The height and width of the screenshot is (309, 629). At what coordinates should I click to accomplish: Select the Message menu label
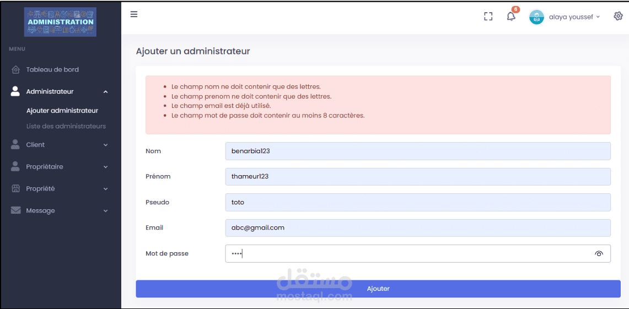pyautogui.click(x=40, y=210)
